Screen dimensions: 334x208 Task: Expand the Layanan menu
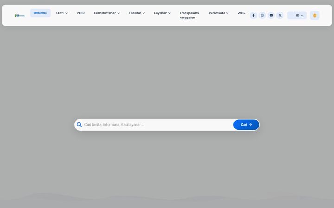162,13
